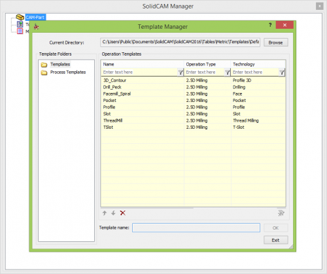Click the Tool table icon in SolidCAM Manager

[x=20, y=24]
